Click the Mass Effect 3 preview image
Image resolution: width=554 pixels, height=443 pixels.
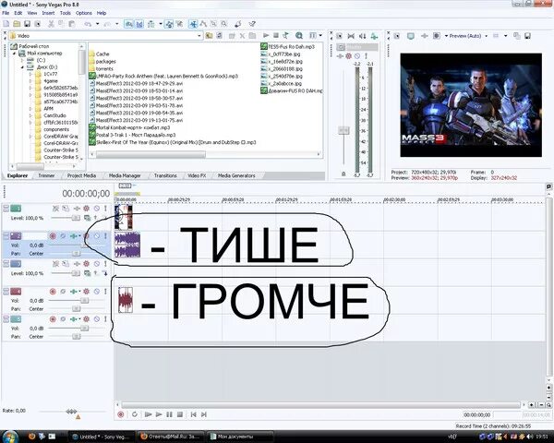click(x=471, y=105)
